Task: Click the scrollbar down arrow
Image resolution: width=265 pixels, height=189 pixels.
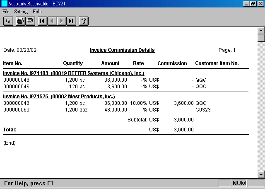Action: 261,174
